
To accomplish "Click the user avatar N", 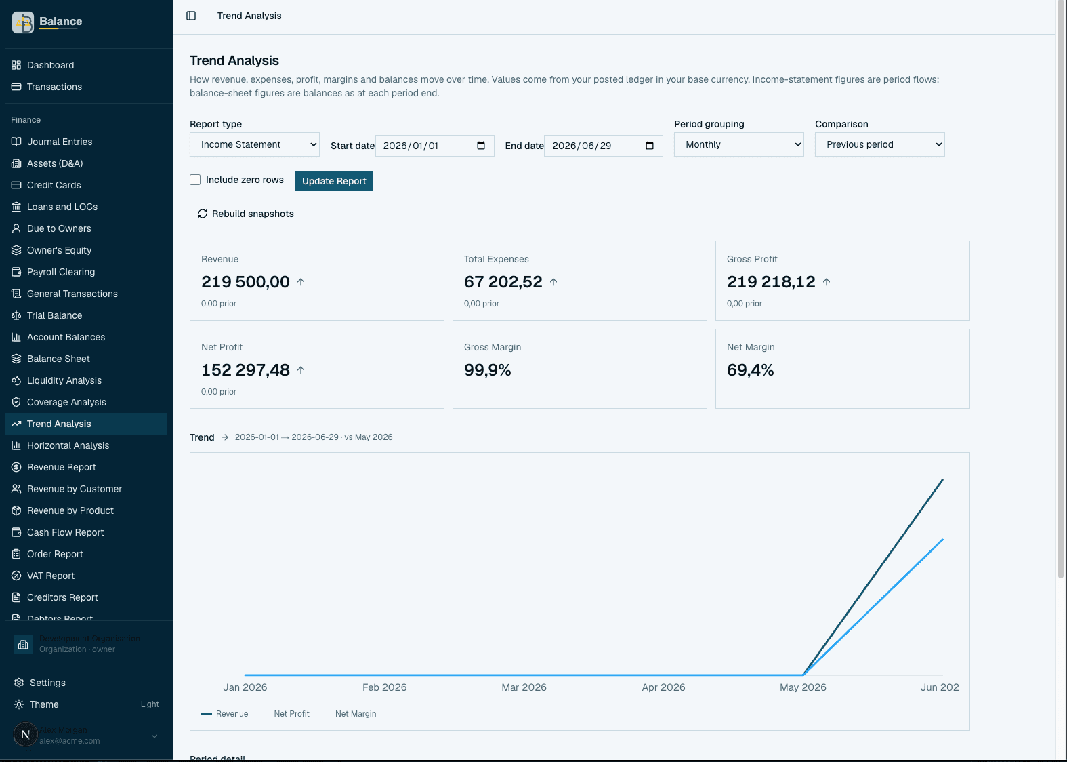I will coord(26,734).
